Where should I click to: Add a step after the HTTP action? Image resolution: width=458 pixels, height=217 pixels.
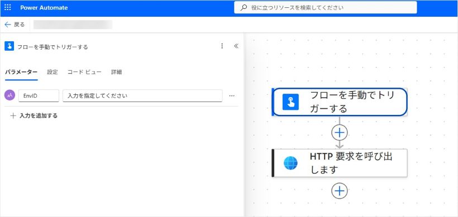(x=340, y=191)
